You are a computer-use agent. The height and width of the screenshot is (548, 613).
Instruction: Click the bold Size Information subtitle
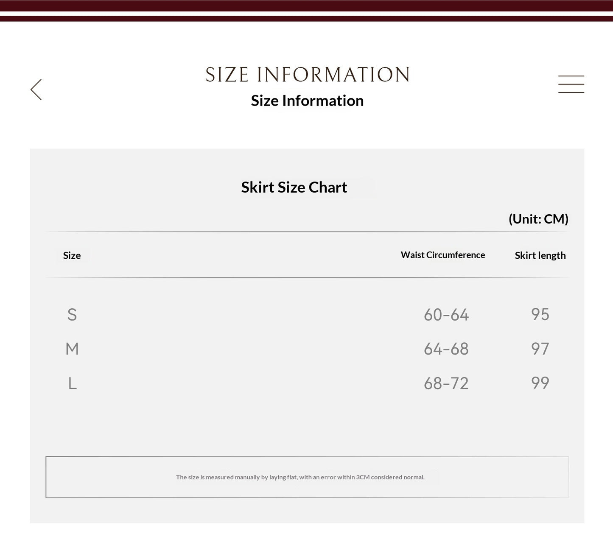tap(307, 101)
